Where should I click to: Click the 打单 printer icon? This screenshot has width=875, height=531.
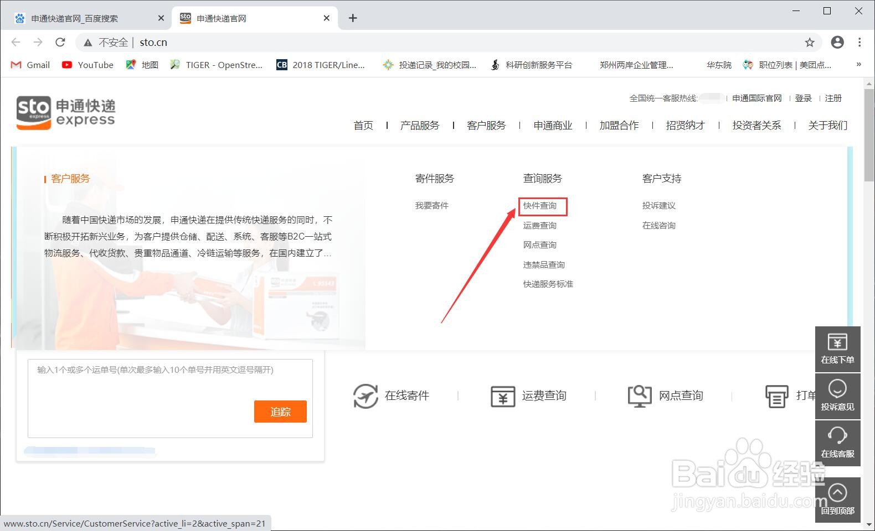[776, 396]
